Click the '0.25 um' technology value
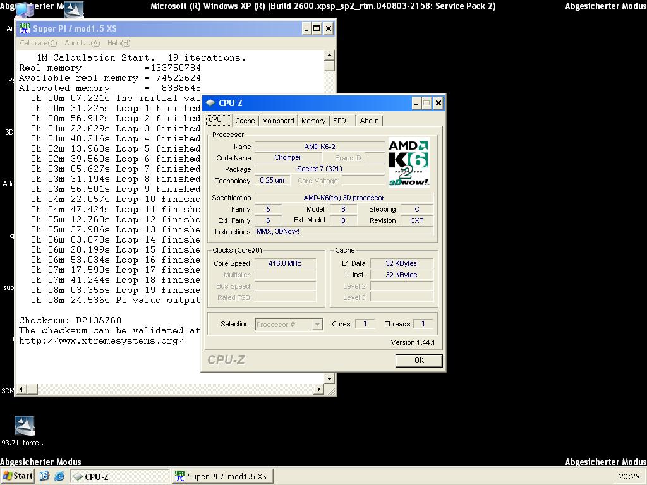The width and height of the screenshot is (647, 485). click(272, 180)
